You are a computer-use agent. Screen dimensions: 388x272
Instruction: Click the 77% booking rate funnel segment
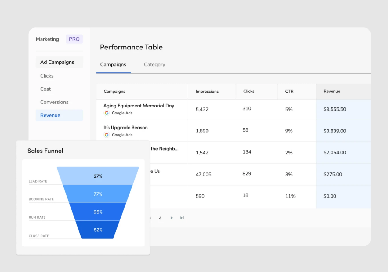click(x=98, y=194)
